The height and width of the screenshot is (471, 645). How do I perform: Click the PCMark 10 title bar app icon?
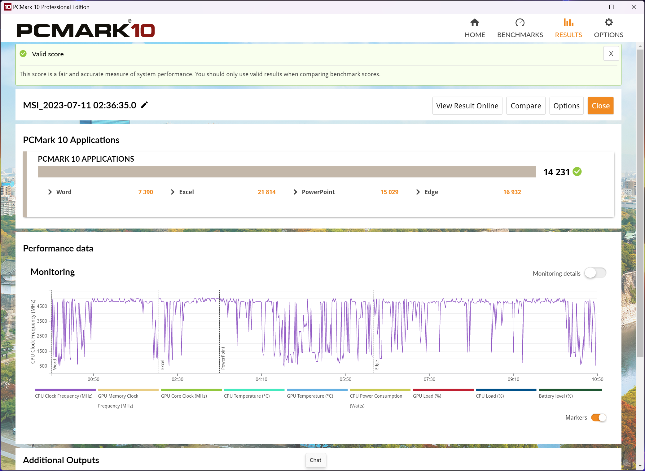[x=7, y=7]
